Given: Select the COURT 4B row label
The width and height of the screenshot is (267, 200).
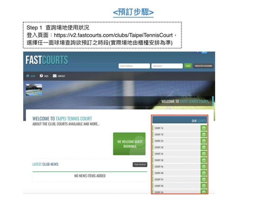Looking at the screenshot, I should tap(159, 173).
